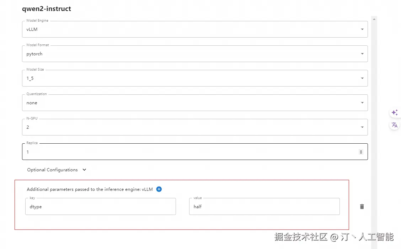
Task: Open the Model Engine dropdown showing vLLM
Action: (x=195, y=29)
